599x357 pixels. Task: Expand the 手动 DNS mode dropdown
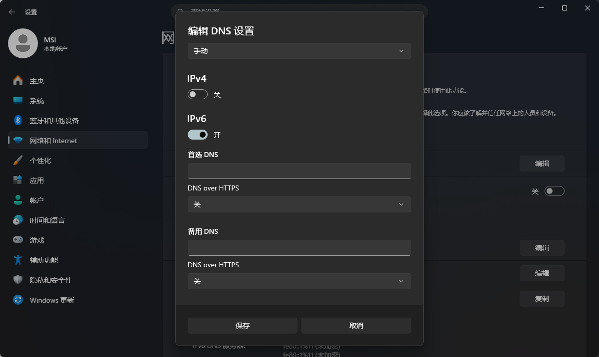click(299, 51)
